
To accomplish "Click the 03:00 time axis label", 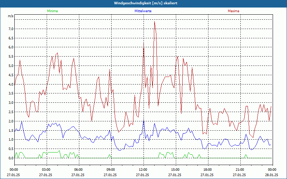I will coord(46,169).
